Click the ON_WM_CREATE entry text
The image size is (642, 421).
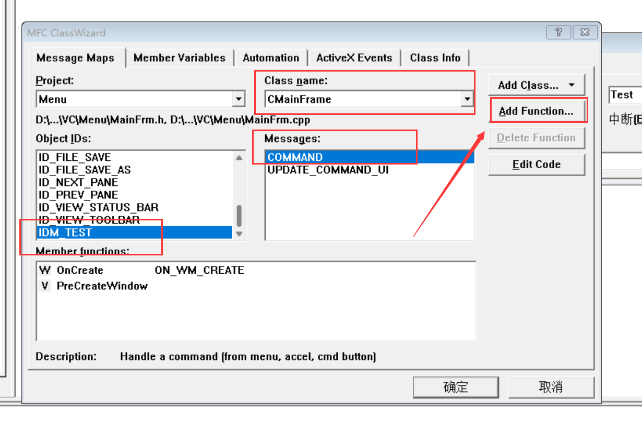tap(199, 271)
